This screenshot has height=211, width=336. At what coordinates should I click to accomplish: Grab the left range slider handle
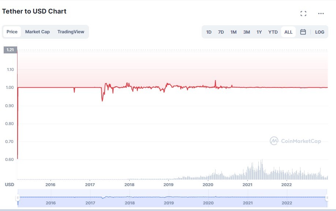click(x=18, y=198)
